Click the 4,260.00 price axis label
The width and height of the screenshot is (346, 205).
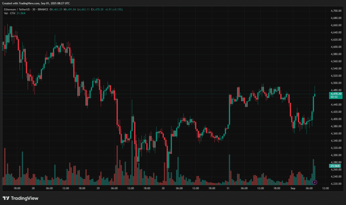(x=336, y=170)
